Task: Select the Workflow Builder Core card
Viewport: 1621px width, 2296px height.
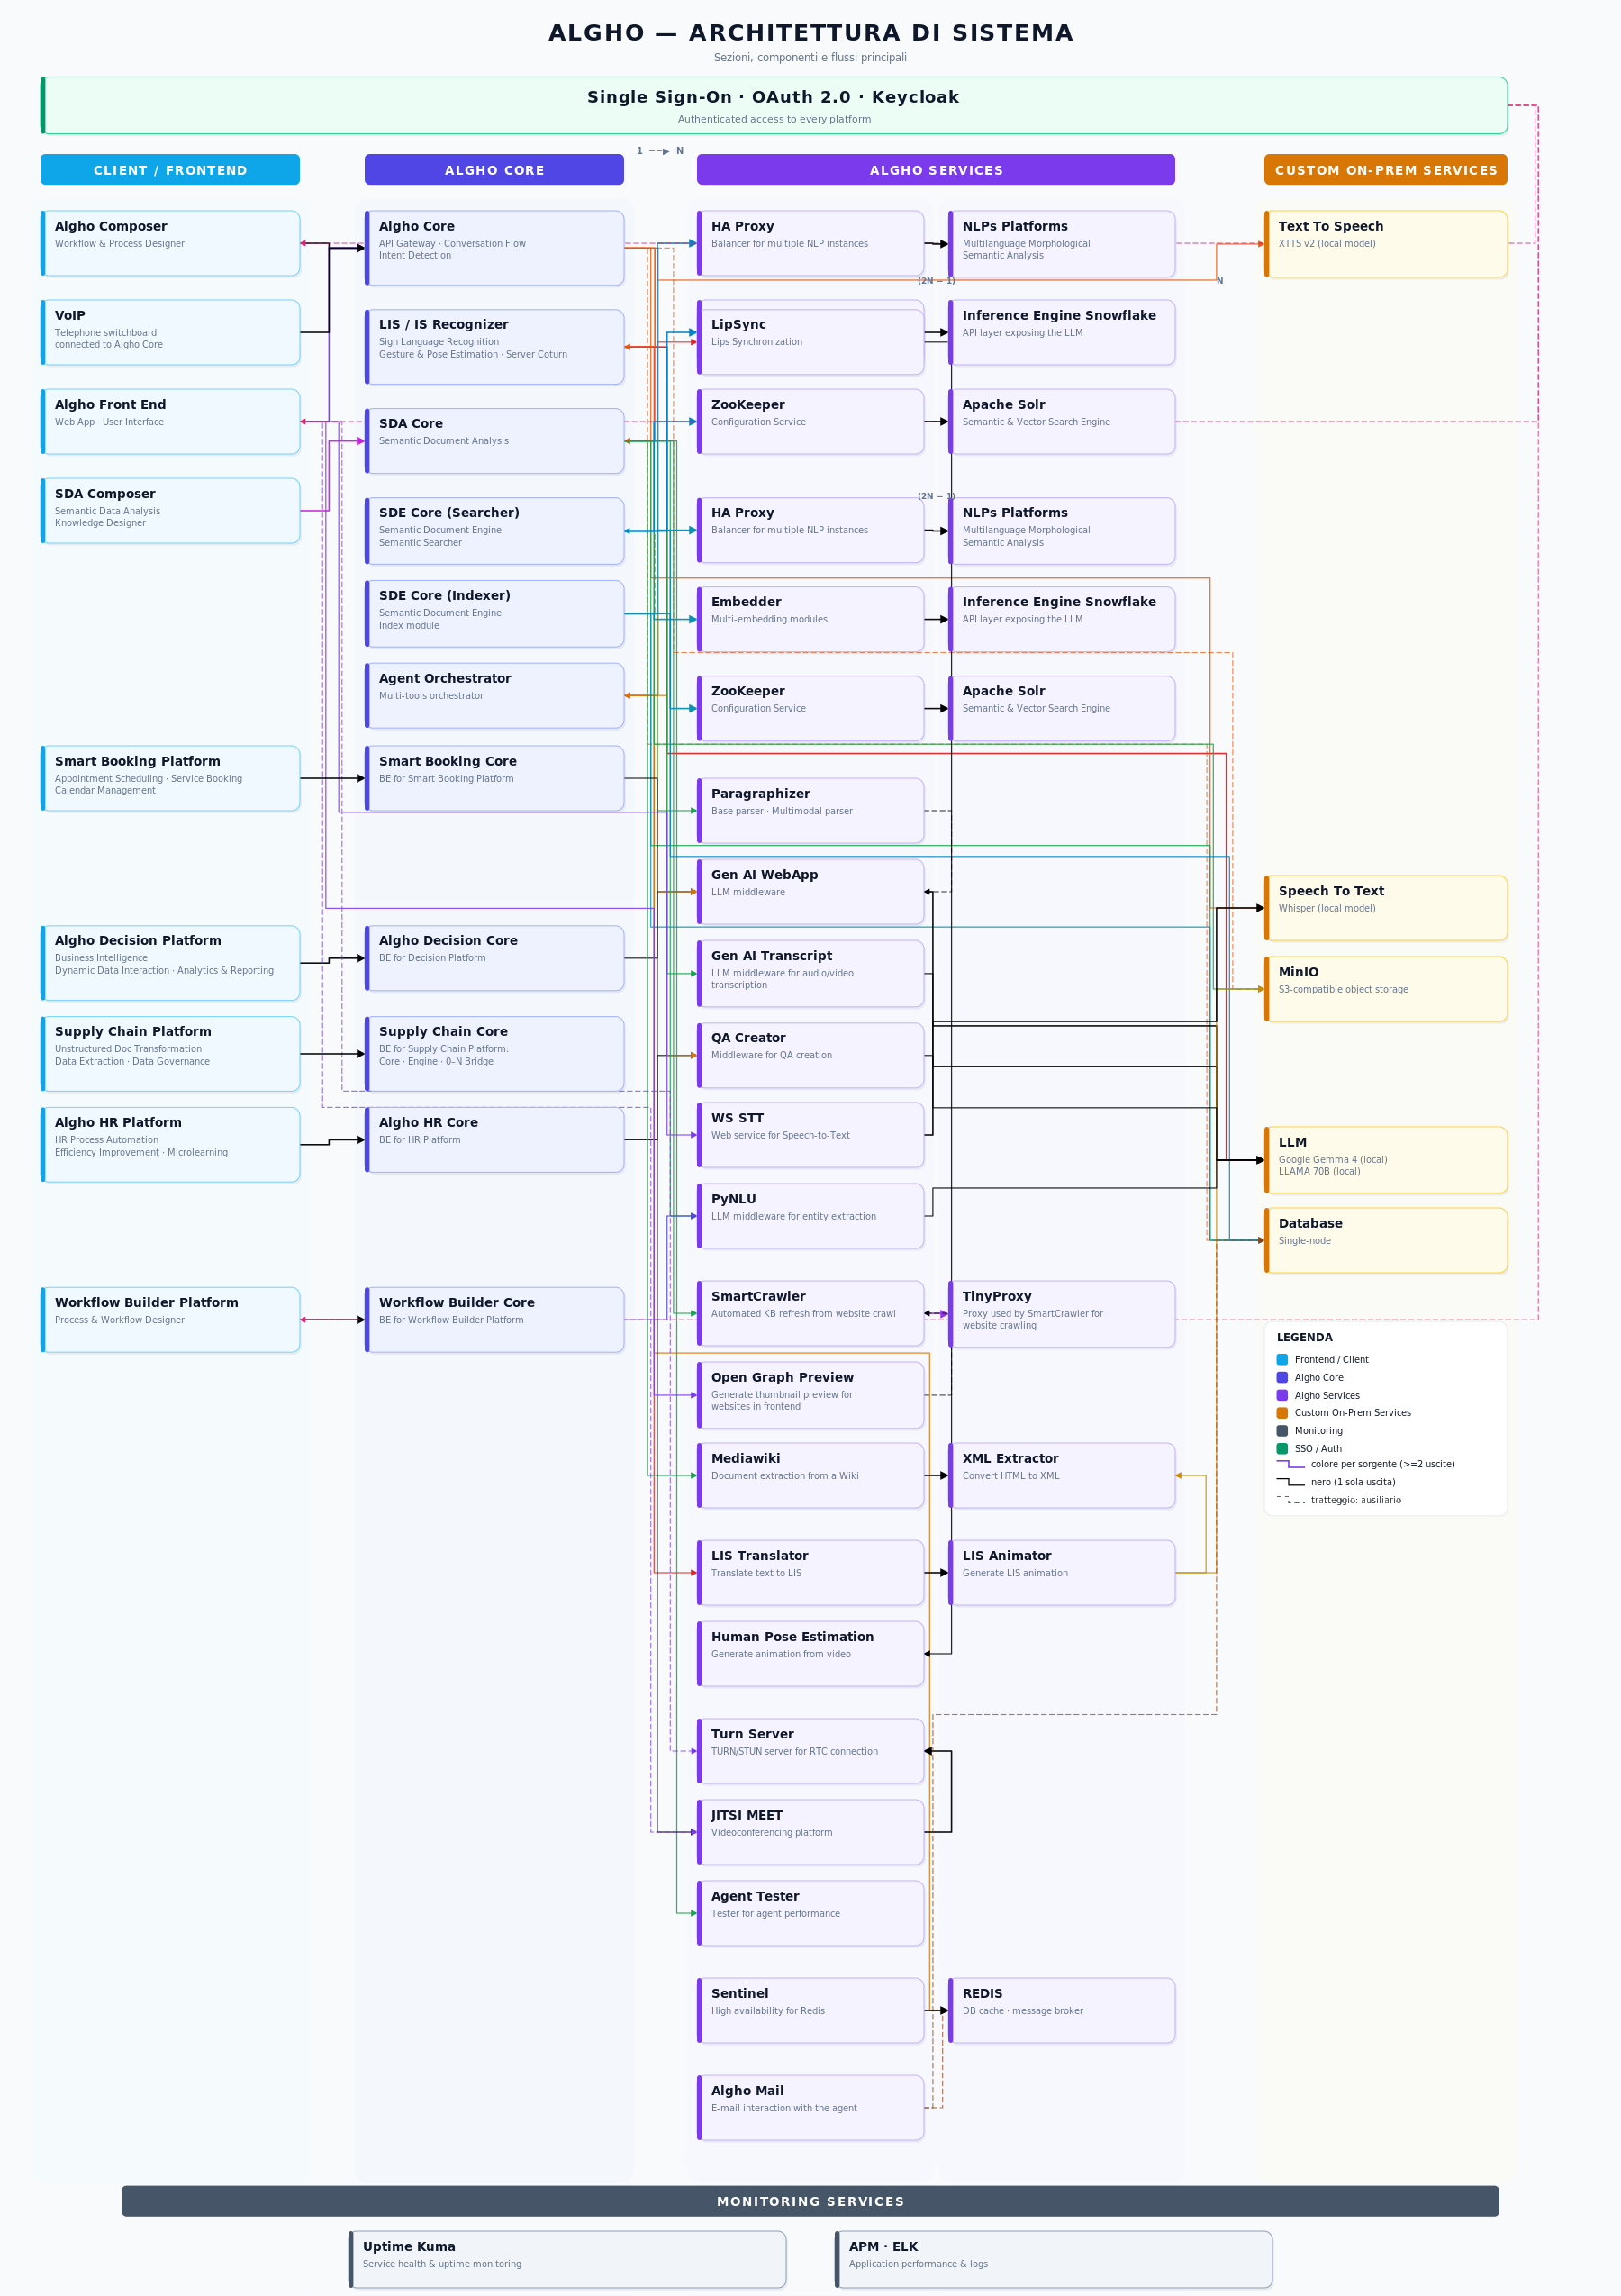Action: (494, 1320)
